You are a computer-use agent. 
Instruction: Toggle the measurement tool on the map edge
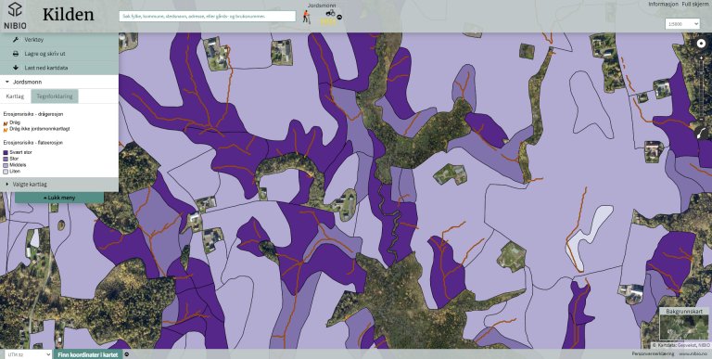click(702, 133)
